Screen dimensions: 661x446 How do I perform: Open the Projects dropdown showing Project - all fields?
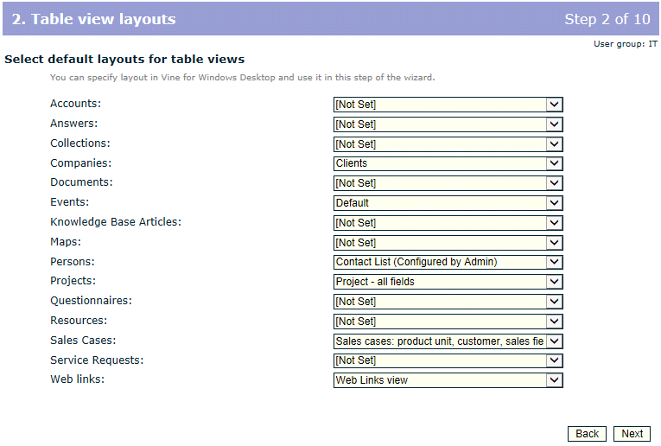[448, 282]
